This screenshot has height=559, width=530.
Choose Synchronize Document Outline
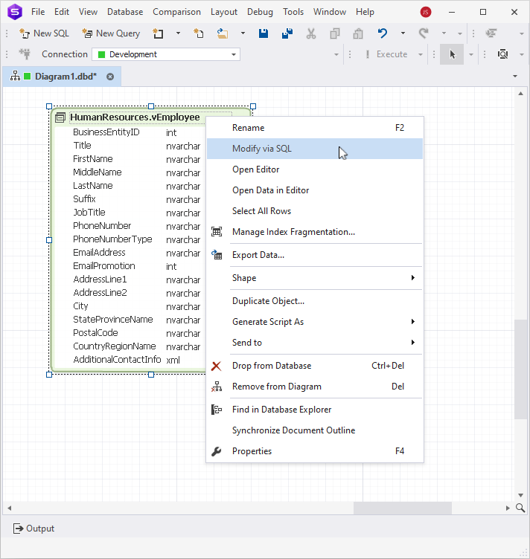315,430
